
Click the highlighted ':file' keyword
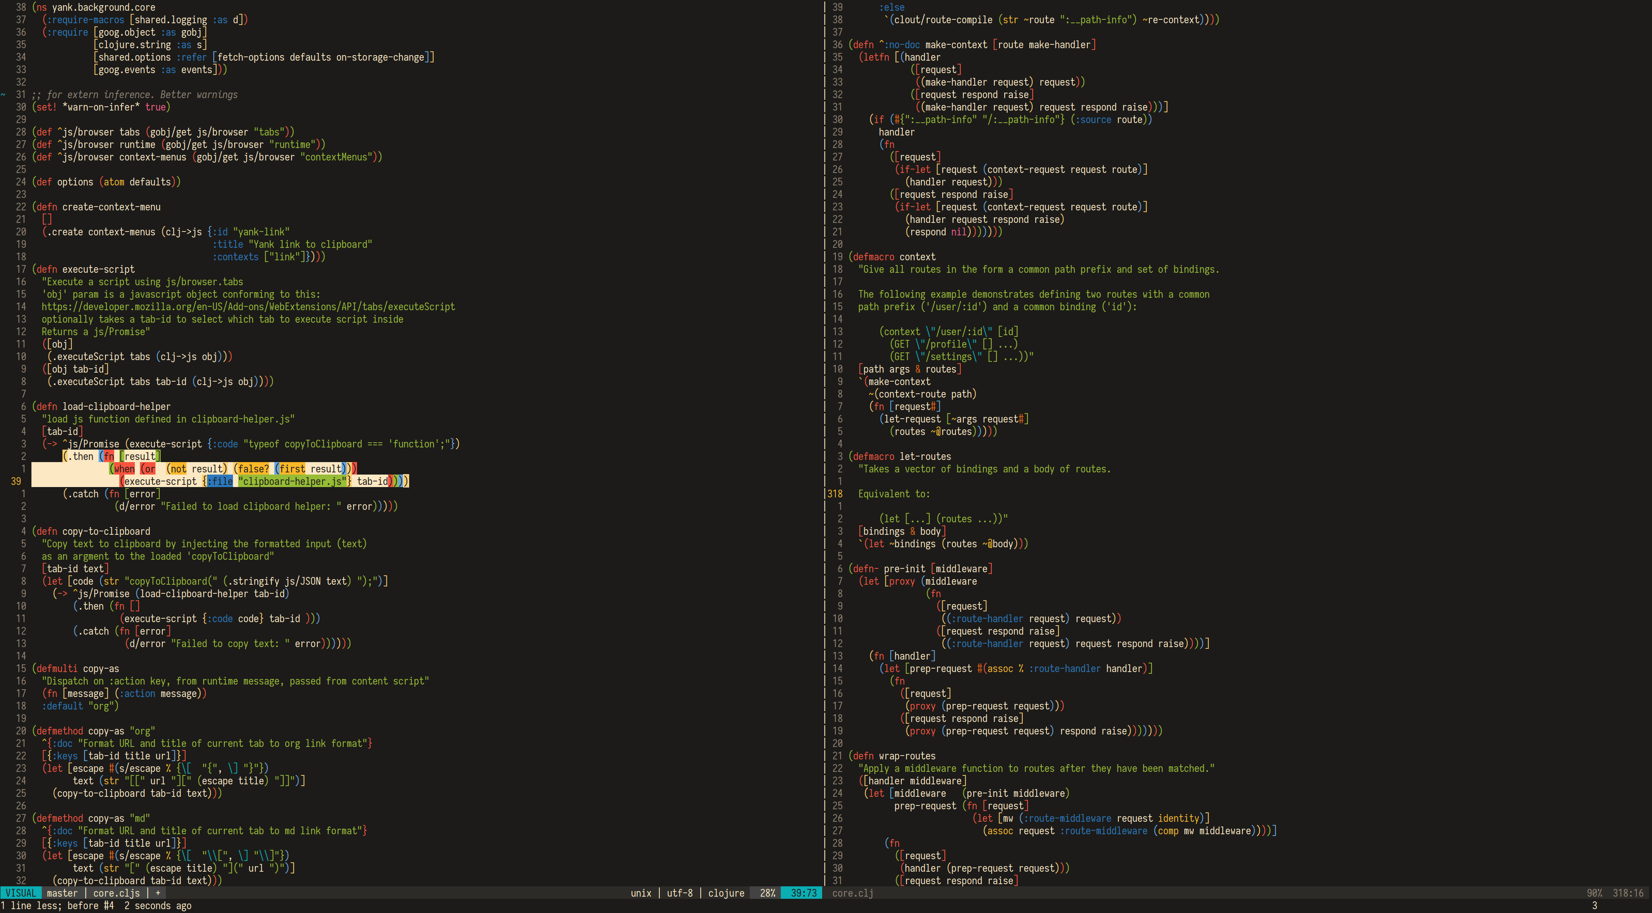point(219,481)
